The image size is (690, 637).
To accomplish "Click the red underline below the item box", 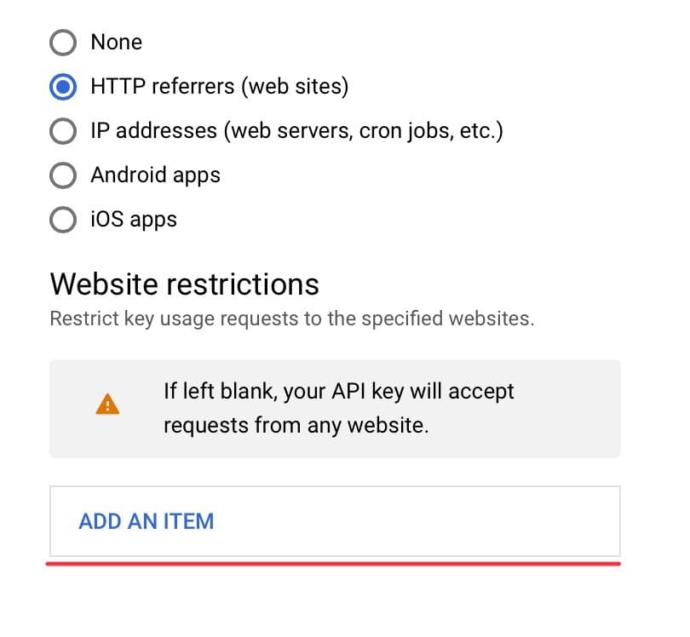I will click(333, 564).
